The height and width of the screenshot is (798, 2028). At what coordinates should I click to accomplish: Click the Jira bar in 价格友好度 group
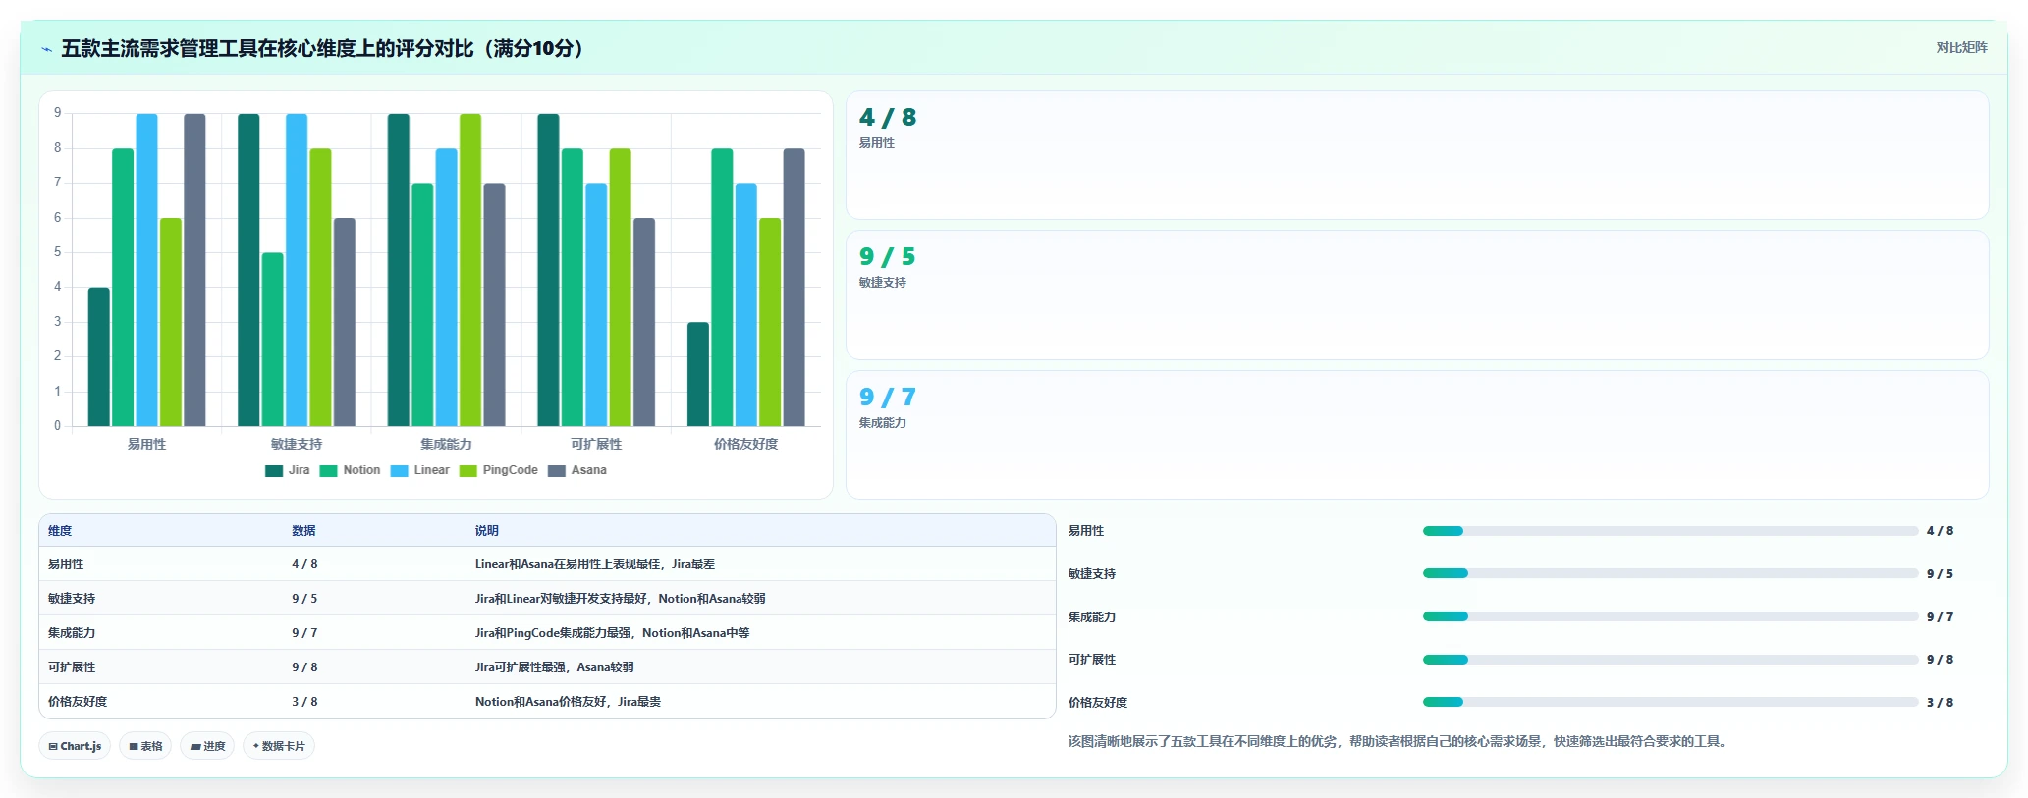coord(698,374)
